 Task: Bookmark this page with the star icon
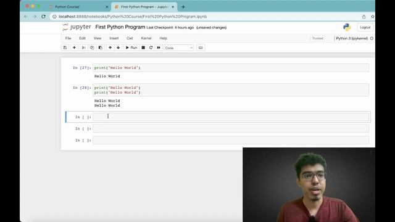click(x=373, y=17)
